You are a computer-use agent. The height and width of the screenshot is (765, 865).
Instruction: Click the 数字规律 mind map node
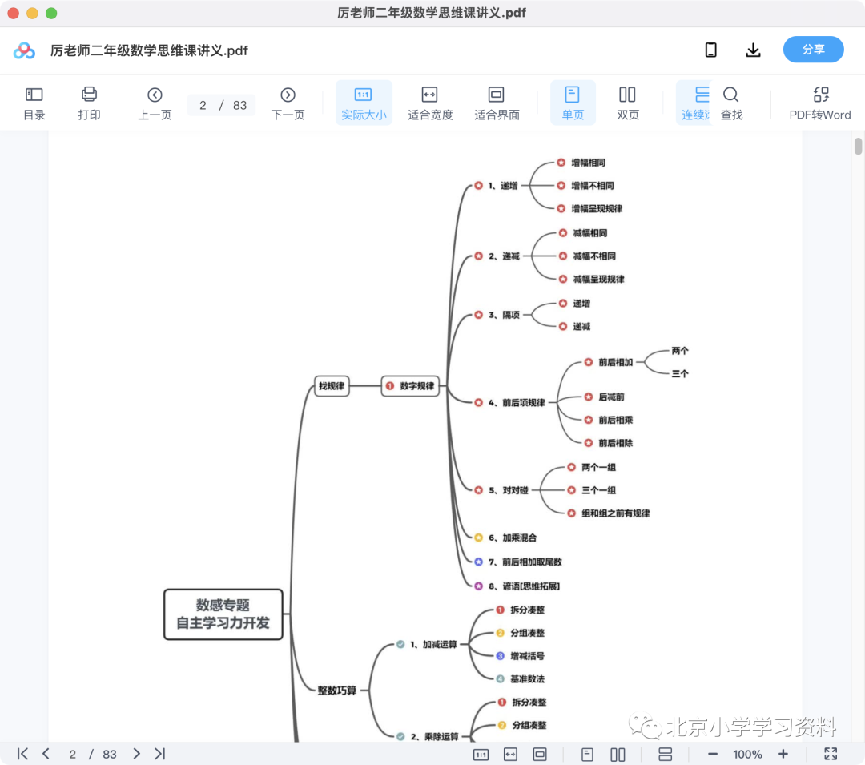point(410,385)
